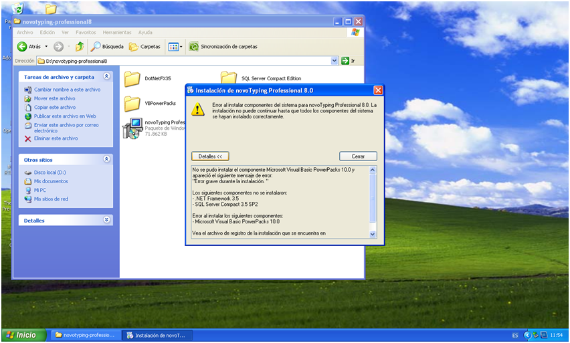This screenshot has height=343, width=570.
Task: Click the greyed Forward arrow icon
Action: 58,47
